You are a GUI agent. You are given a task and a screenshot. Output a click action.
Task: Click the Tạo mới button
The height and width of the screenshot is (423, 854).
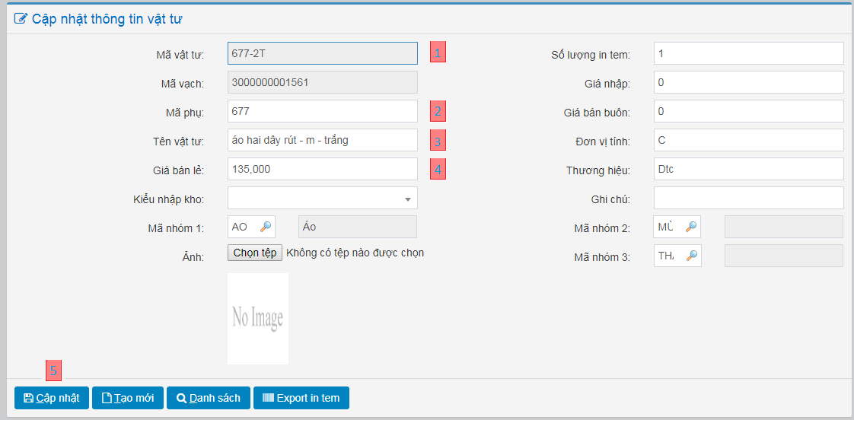(x=128, y=398)
